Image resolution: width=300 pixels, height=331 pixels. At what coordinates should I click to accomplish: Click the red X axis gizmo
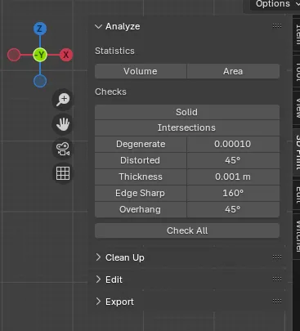(x=66, y=55)
